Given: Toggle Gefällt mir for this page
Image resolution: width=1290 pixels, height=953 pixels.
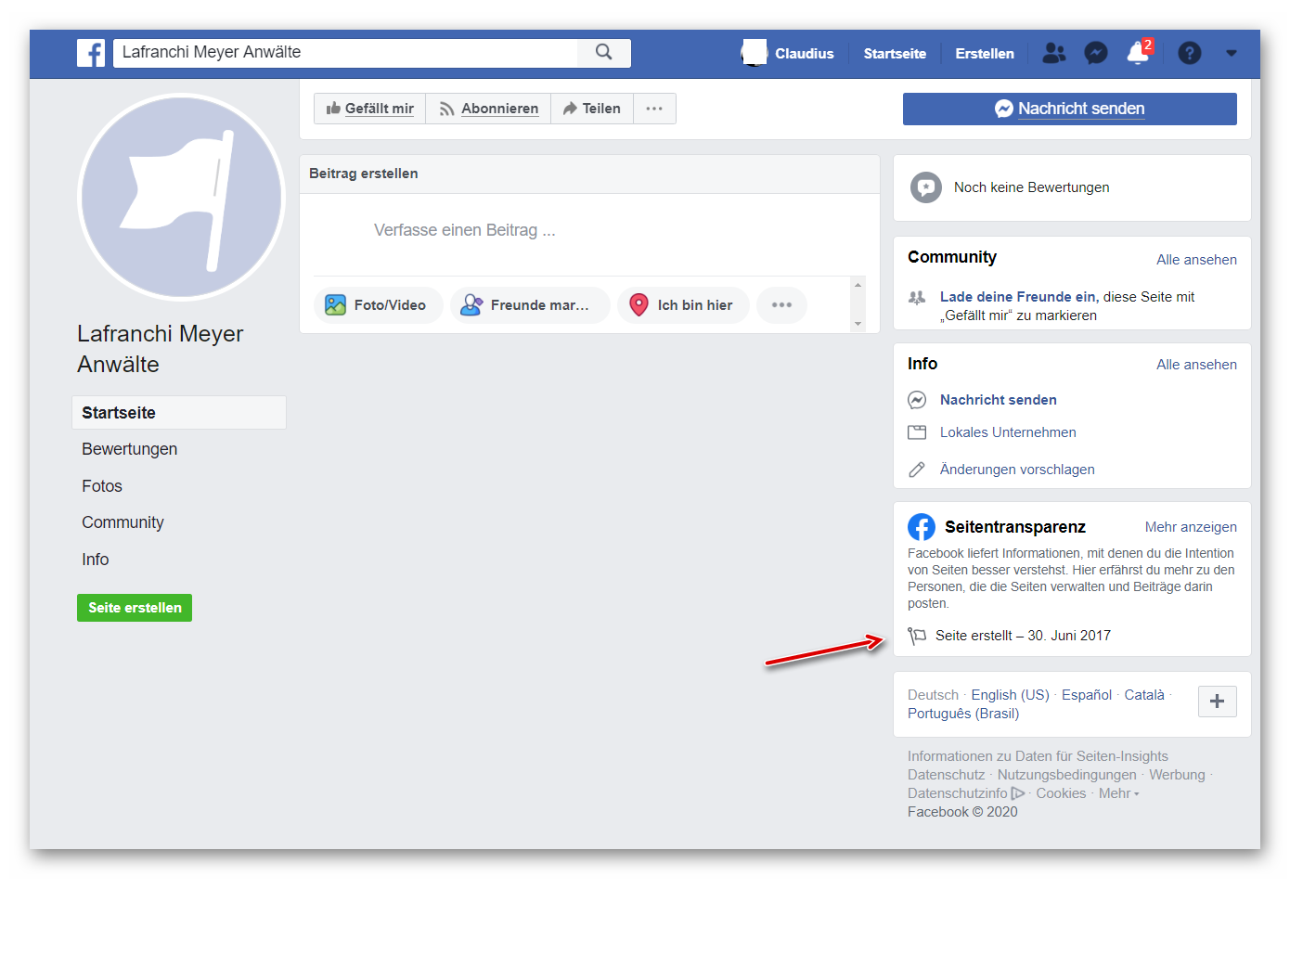Looking at the screenshot, I should pos(369,109).
